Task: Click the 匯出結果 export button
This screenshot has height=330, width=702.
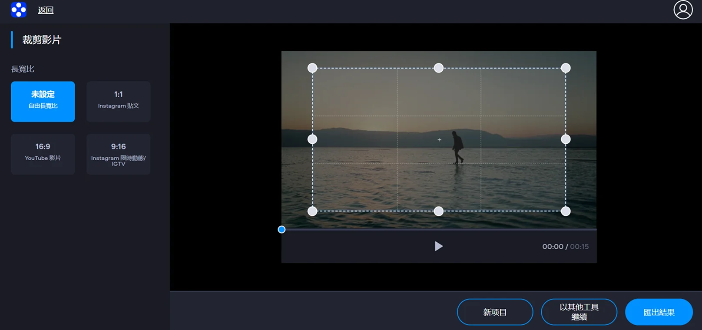Action: coord(659,312)
